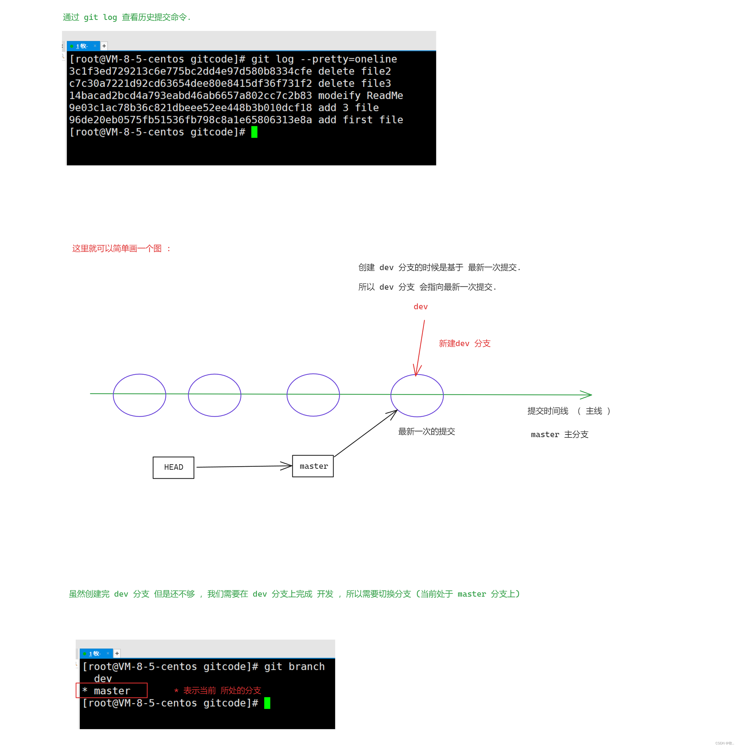This screenshot has height=748, width=739.
Task: Click the commit line 'delete file2'
Action: (x=230, y=71)
